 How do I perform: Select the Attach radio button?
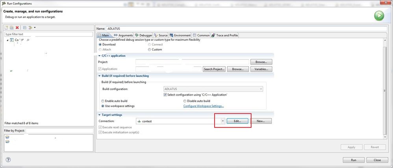pyautogui.click(x=100, y=49)
